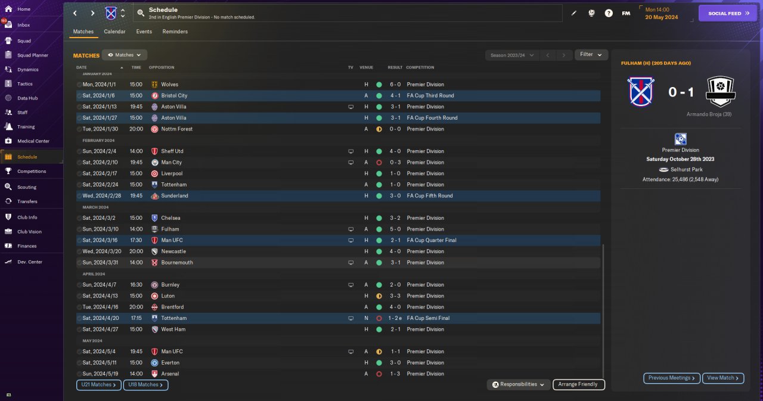The image size is (763, 401).
Task: Open the Competitions trophy icon
Action: (8, 171)
